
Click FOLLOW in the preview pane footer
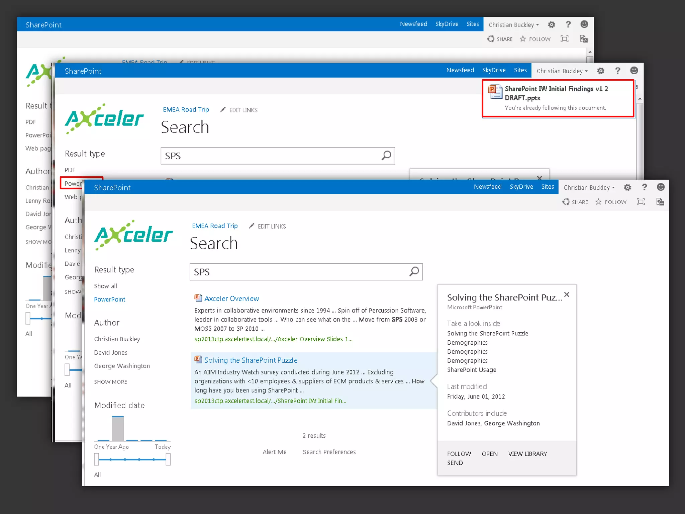459,454
